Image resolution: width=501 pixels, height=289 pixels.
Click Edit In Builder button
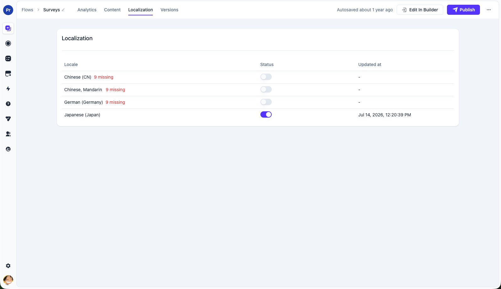click(x=420, y=10)
